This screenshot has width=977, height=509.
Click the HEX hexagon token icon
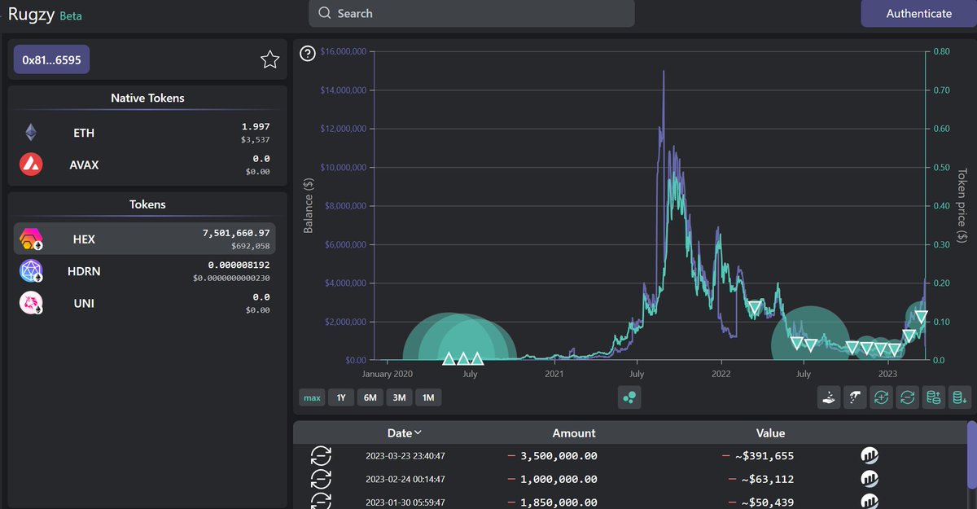[31, 239]
